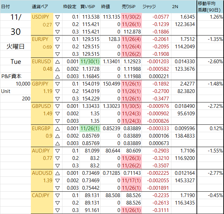The height and width of the screenshot is (214, 224).
Task: Click the down triangle in GBPJPY 0.1 row
Action: (x=57, y=84)
